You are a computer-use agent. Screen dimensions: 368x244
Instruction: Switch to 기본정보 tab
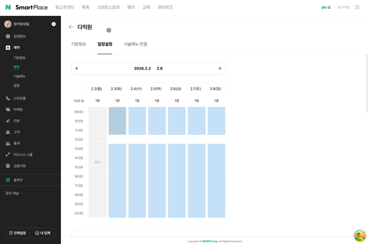click(x=79, y=44)
